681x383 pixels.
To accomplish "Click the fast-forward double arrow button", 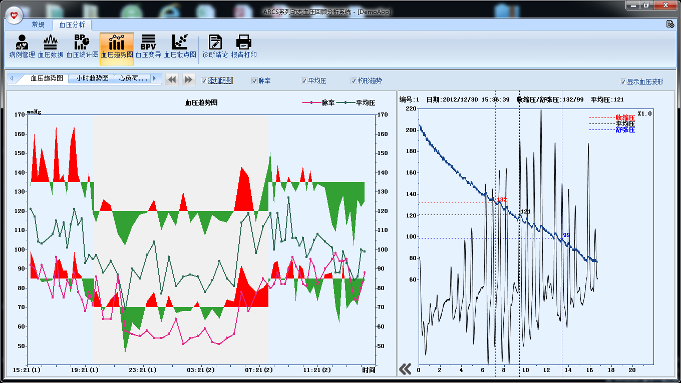I will (x=188, y=79).
